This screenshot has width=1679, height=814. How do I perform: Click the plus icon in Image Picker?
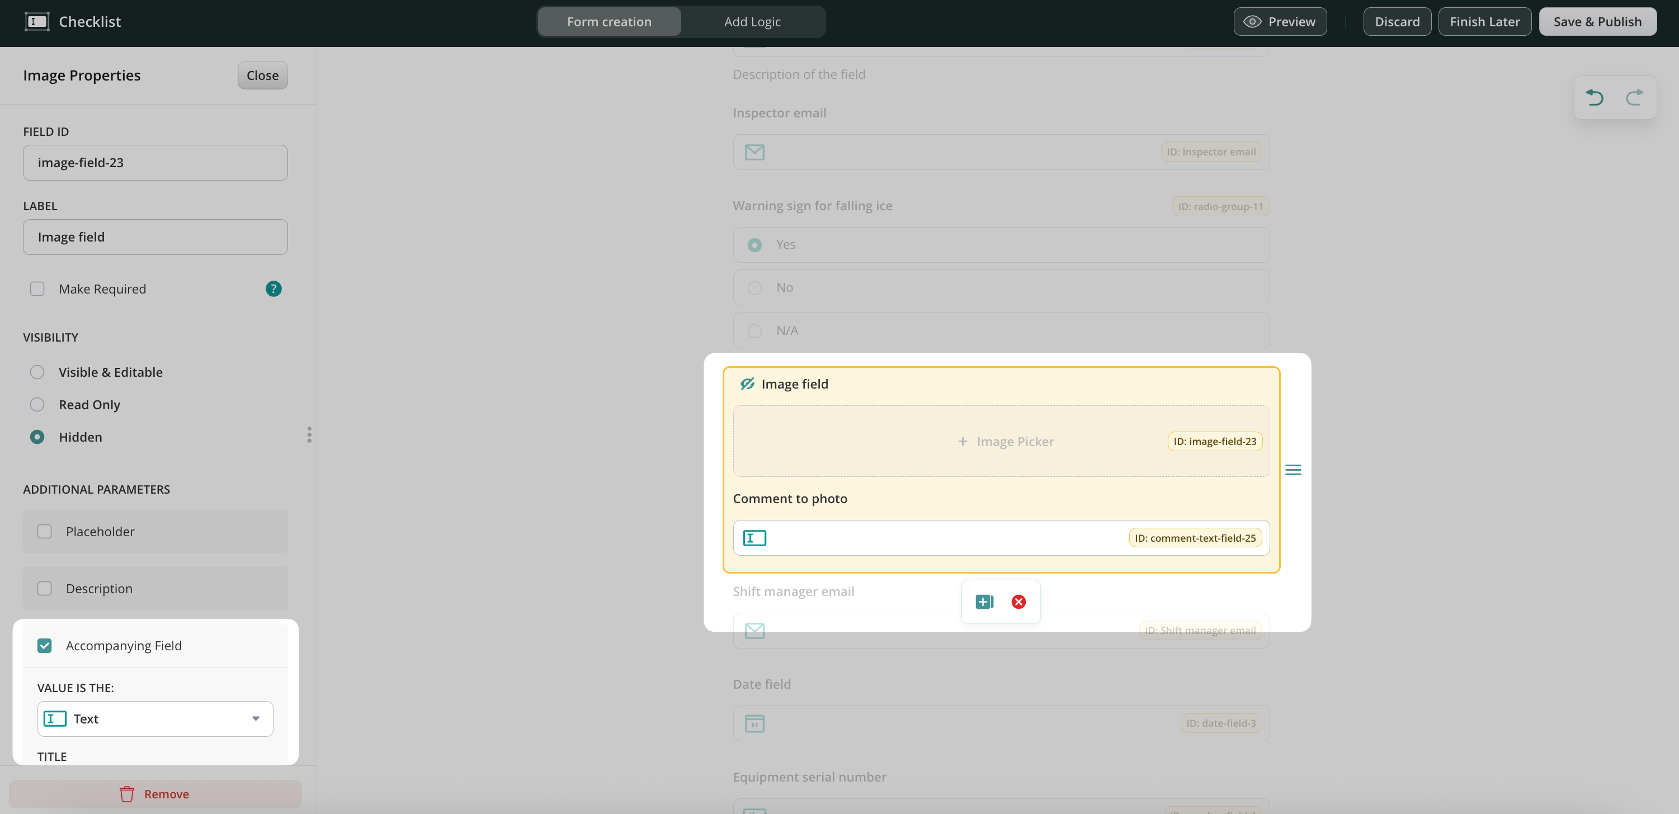coord(962,441)
